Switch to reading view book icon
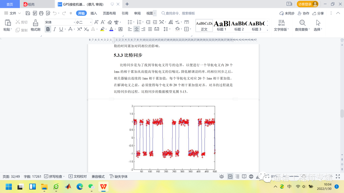 coord(244,176)
